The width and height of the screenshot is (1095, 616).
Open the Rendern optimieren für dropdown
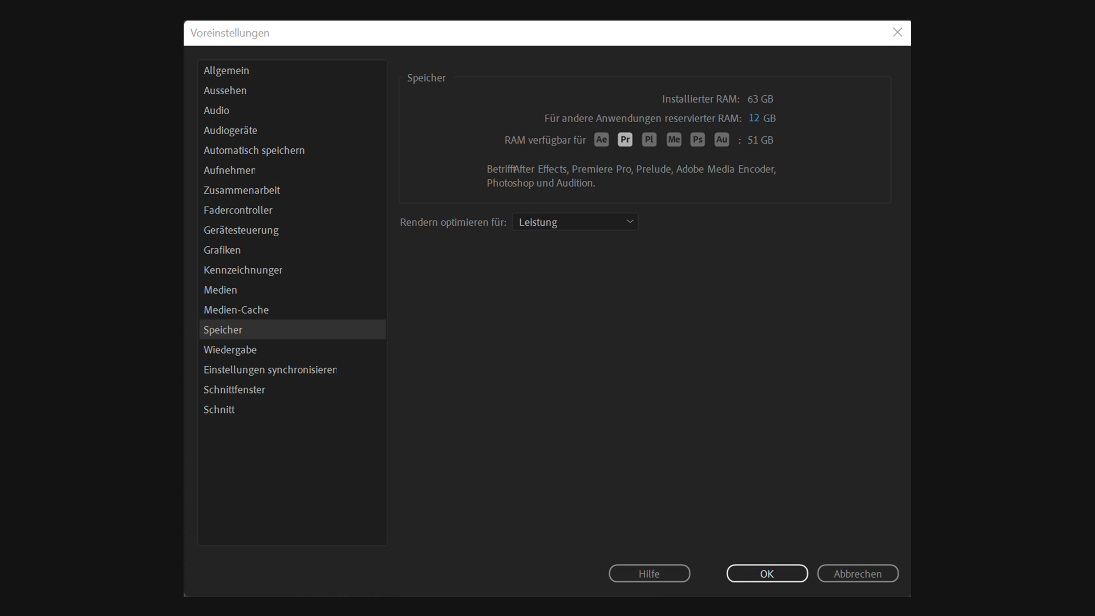575,222
